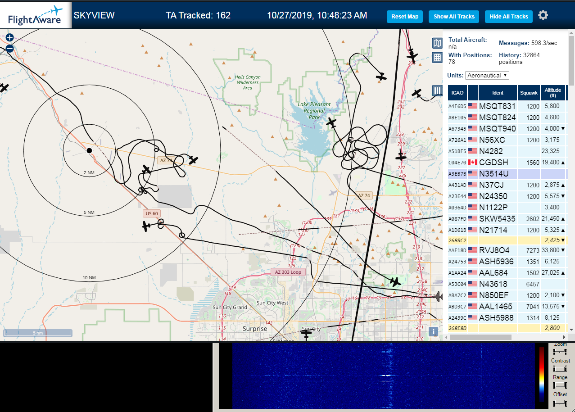Select the MSQT831 aircraft row
Image resolution: width=575 pixels, height=412 pixels.
point(507,106)
